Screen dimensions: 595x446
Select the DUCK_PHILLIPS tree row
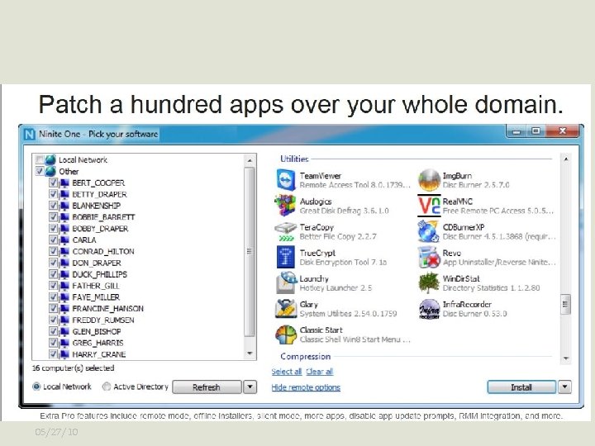(99, 274)
